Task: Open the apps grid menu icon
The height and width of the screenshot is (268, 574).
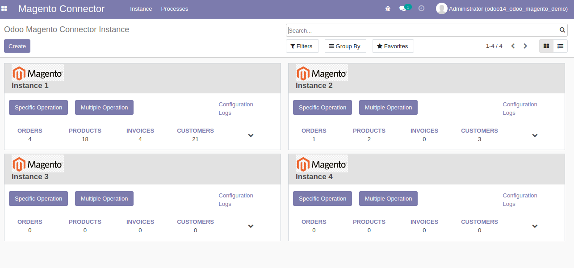Action: 4,8
